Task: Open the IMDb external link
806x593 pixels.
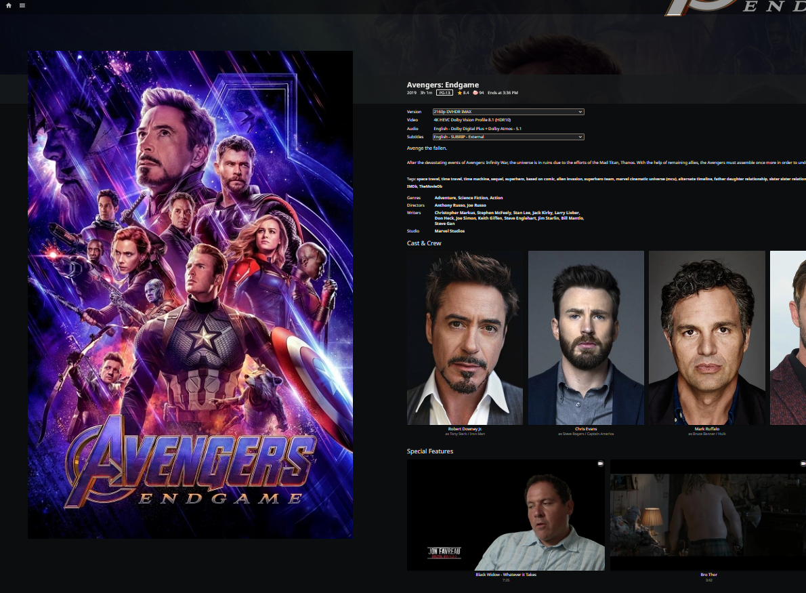Action: [x=412, y=186]
